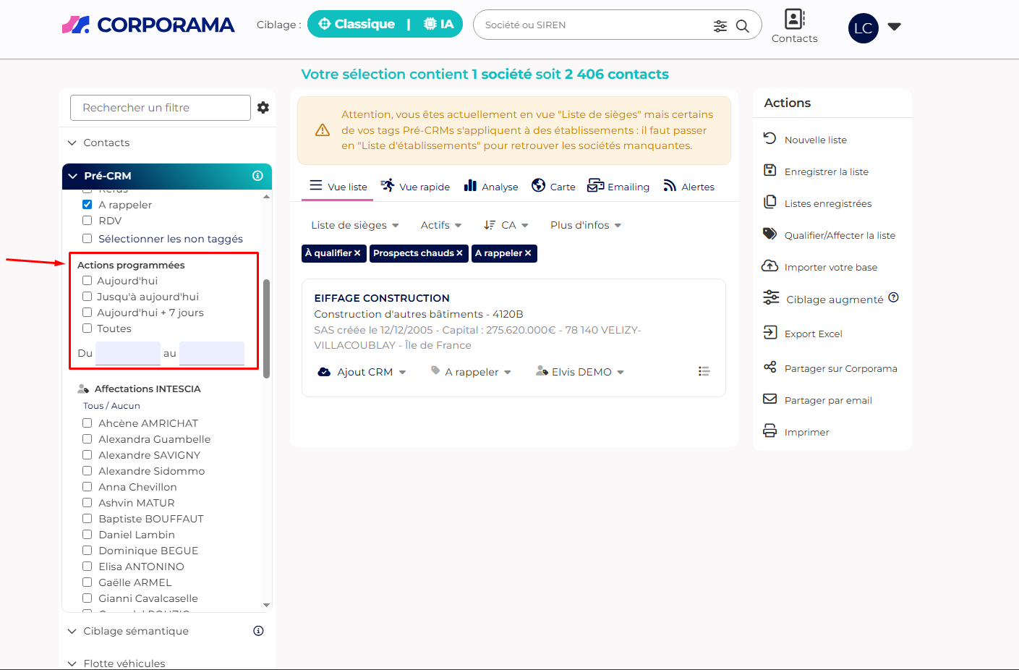This screenshot has width=1019, height=670.
Task: Switch to the Analyse tab
Action: pyautogui.click(x=491, y=187)
